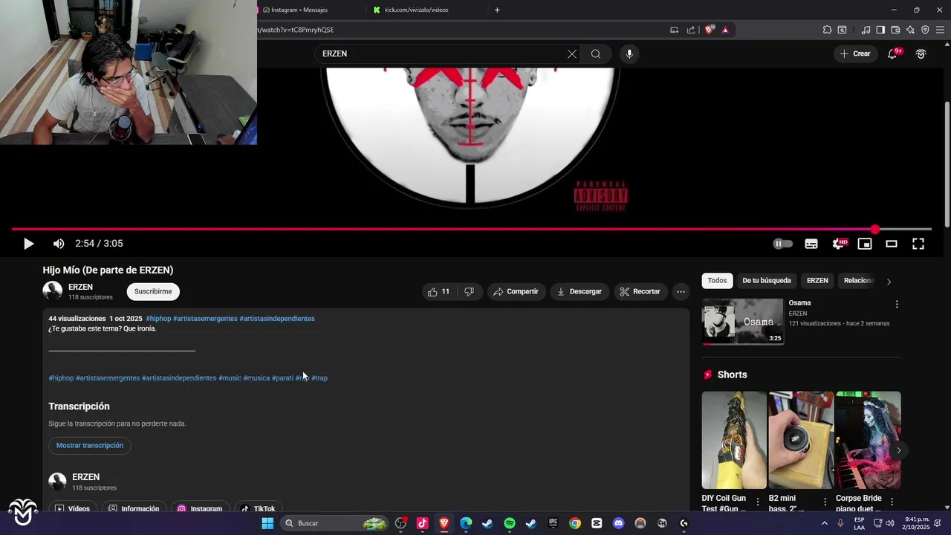Seek on the red video progress bar
The image size is (951, 535).
pos(471,230)
